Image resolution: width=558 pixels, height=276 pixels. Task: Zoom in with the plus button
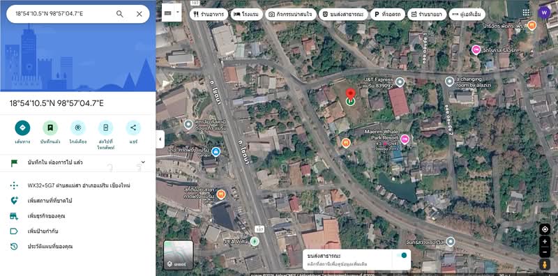(x=545, y=241)
